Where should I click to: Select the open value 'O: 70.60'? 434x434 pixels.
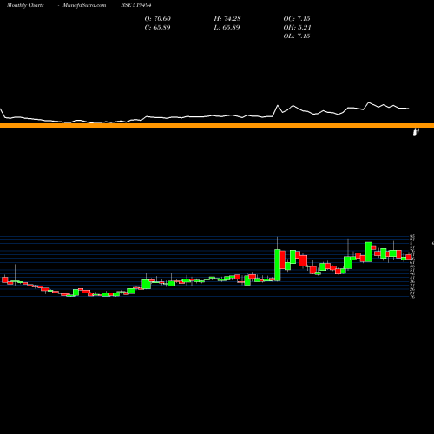(x=158, y=19)
